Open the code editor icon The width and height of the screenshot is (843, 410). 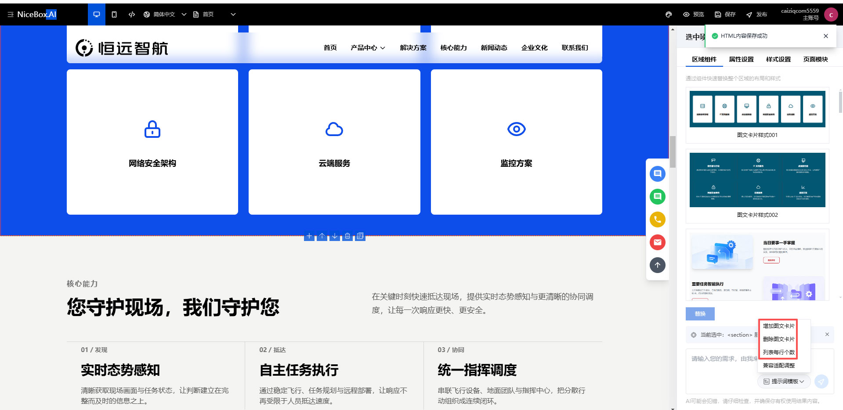click(x=132, y=14)
